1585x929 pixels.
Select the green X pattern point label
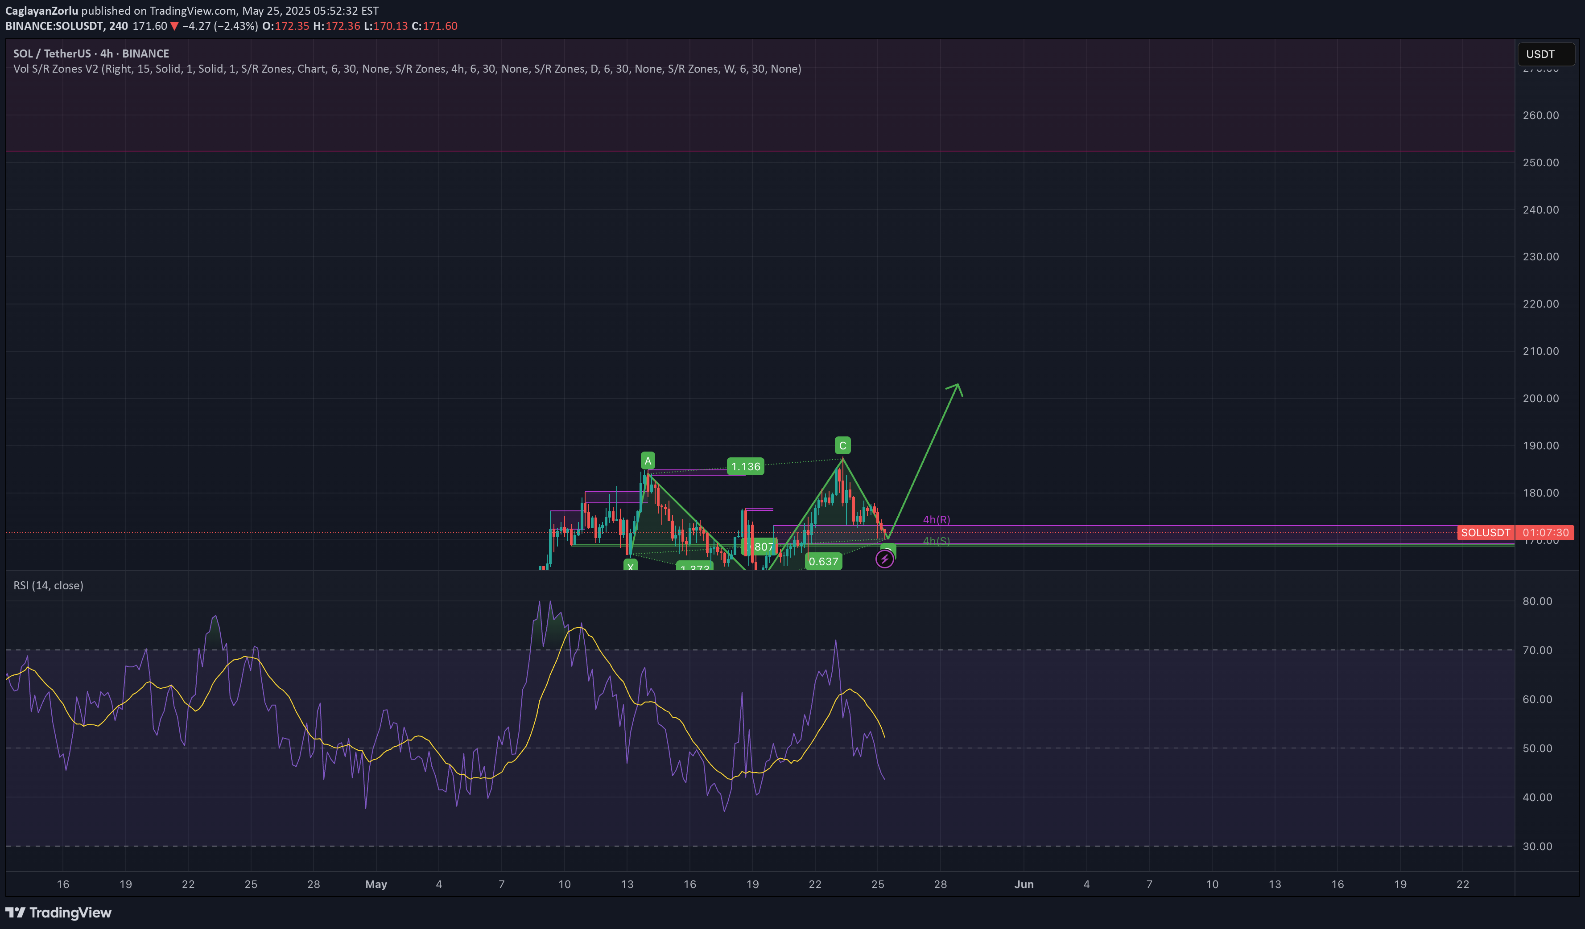click(x=630, y=566)
